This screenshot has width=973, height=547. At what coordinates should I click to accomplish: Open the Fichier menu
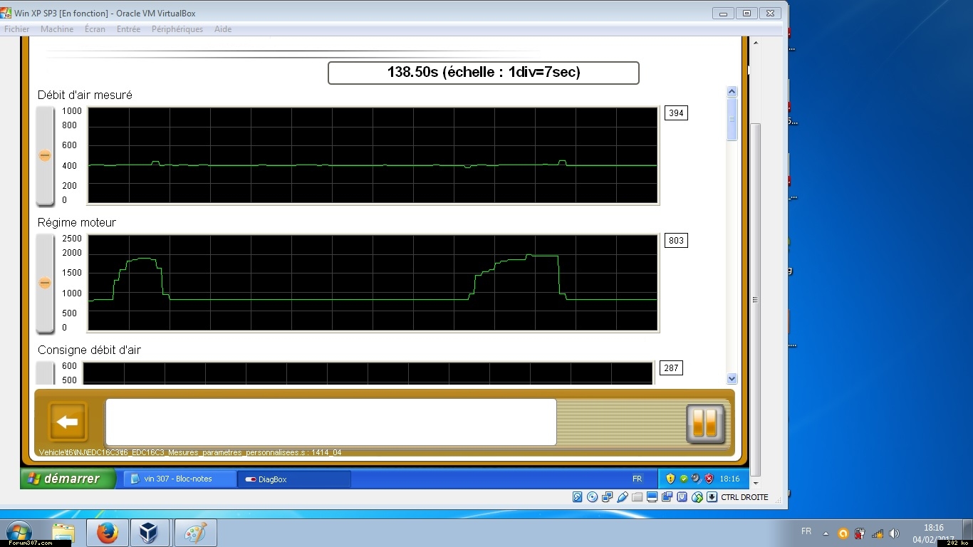17,29
